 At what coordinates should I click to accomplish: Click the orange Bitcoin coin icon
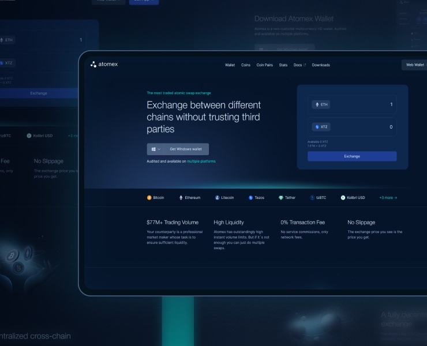tap(149, 198)
